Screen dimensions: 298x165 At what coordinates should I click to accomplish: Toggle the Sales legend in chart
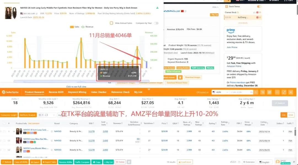click(74, 27)
